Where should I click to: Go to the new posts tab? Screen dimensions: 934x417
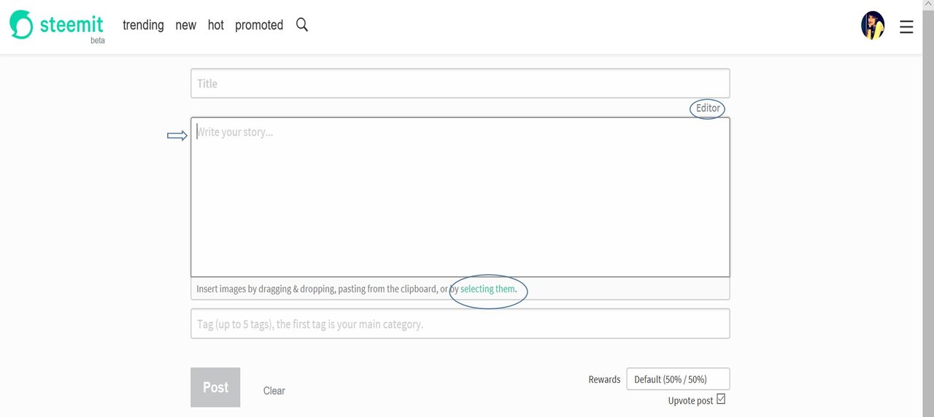point(185,25)
